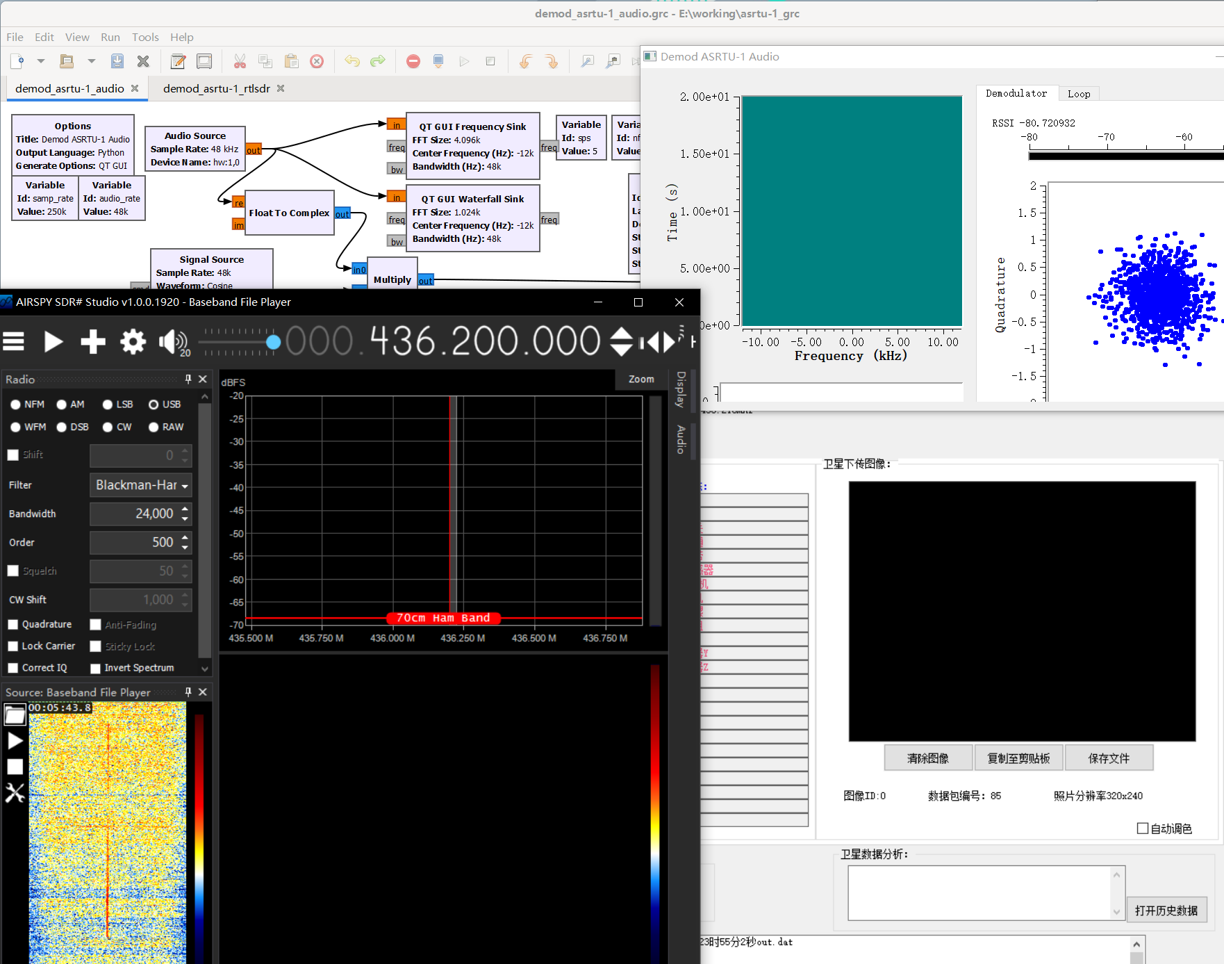
Task: Mute audio via SDR# speaker icon
Action: (171, 341)
